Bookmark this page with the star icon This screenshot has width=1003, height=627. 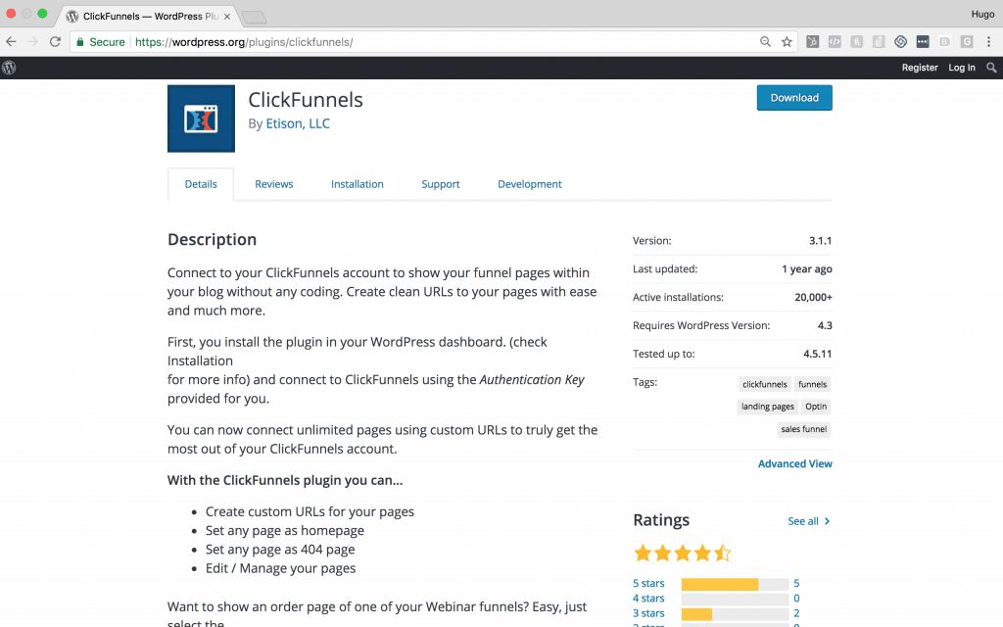coord(787,42)
